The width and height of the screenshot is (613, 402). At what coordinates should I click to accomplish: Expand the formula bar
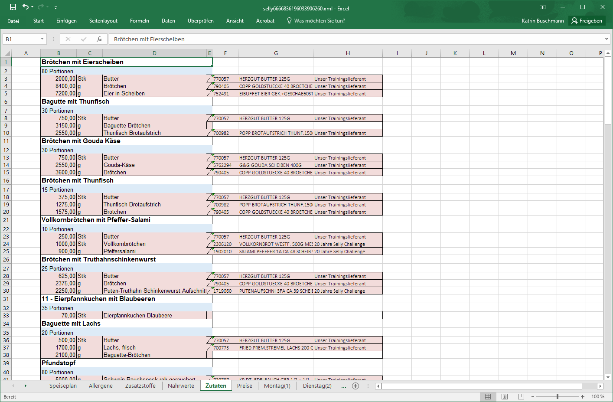(606, 39)
